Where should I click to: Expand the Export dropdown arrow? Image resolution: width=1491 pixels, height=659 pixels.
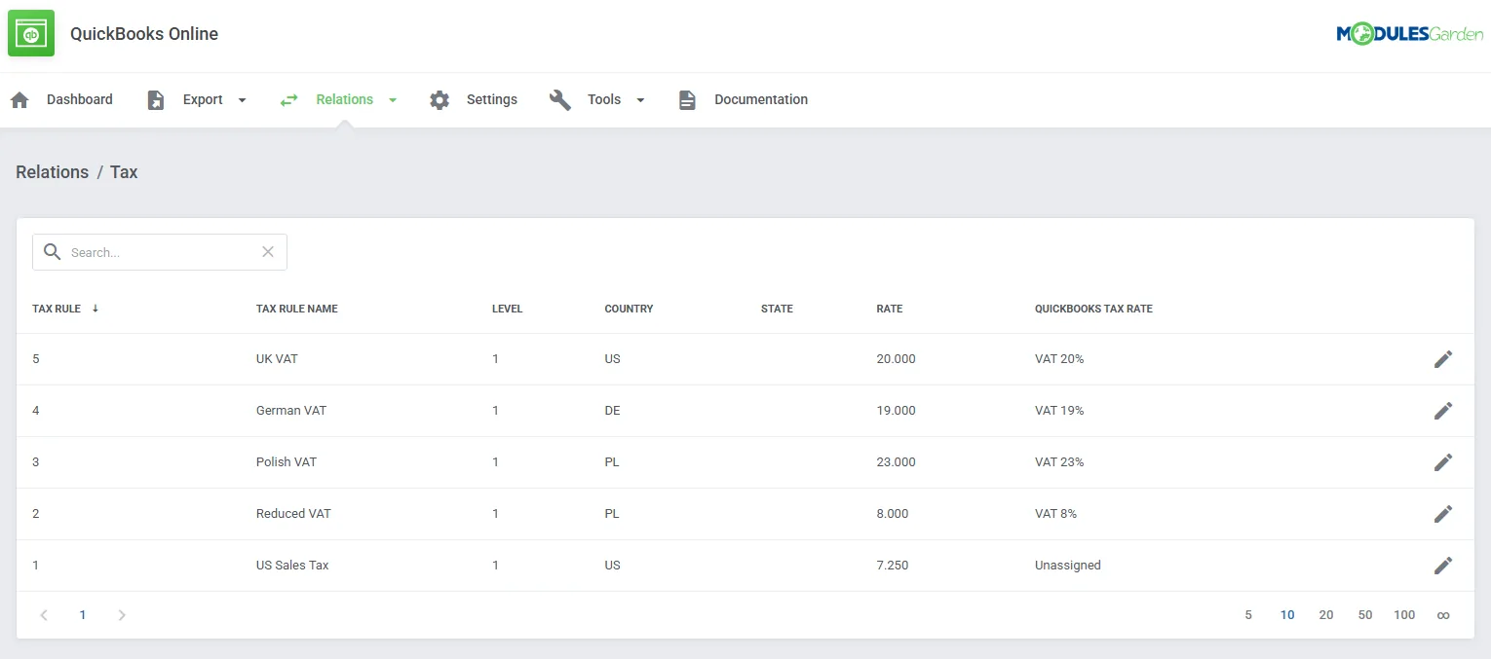[x=243, y=100]
